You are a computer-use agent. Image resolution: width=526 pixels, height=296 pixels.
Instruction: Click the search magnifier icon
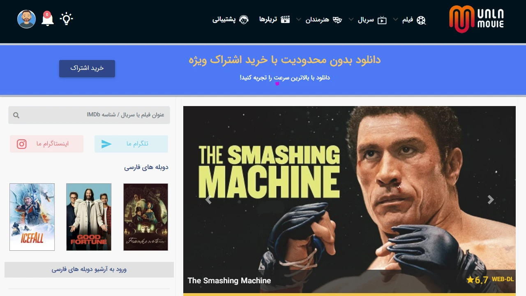click(x=16, y=115)
